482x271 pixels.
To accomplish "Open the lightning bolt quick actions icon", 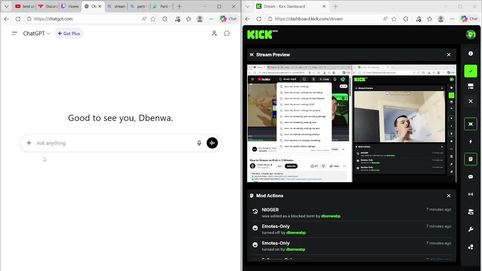I will (x=470, y=142).
